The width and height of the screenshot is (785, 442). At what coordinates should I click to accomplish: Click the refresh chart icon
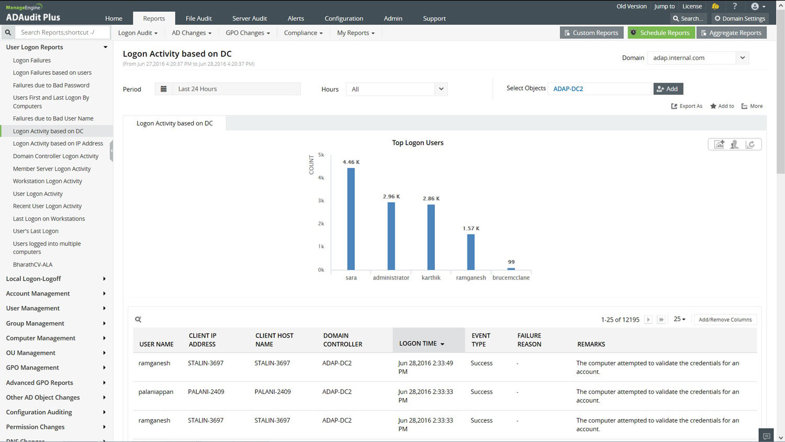click(750, 145)
